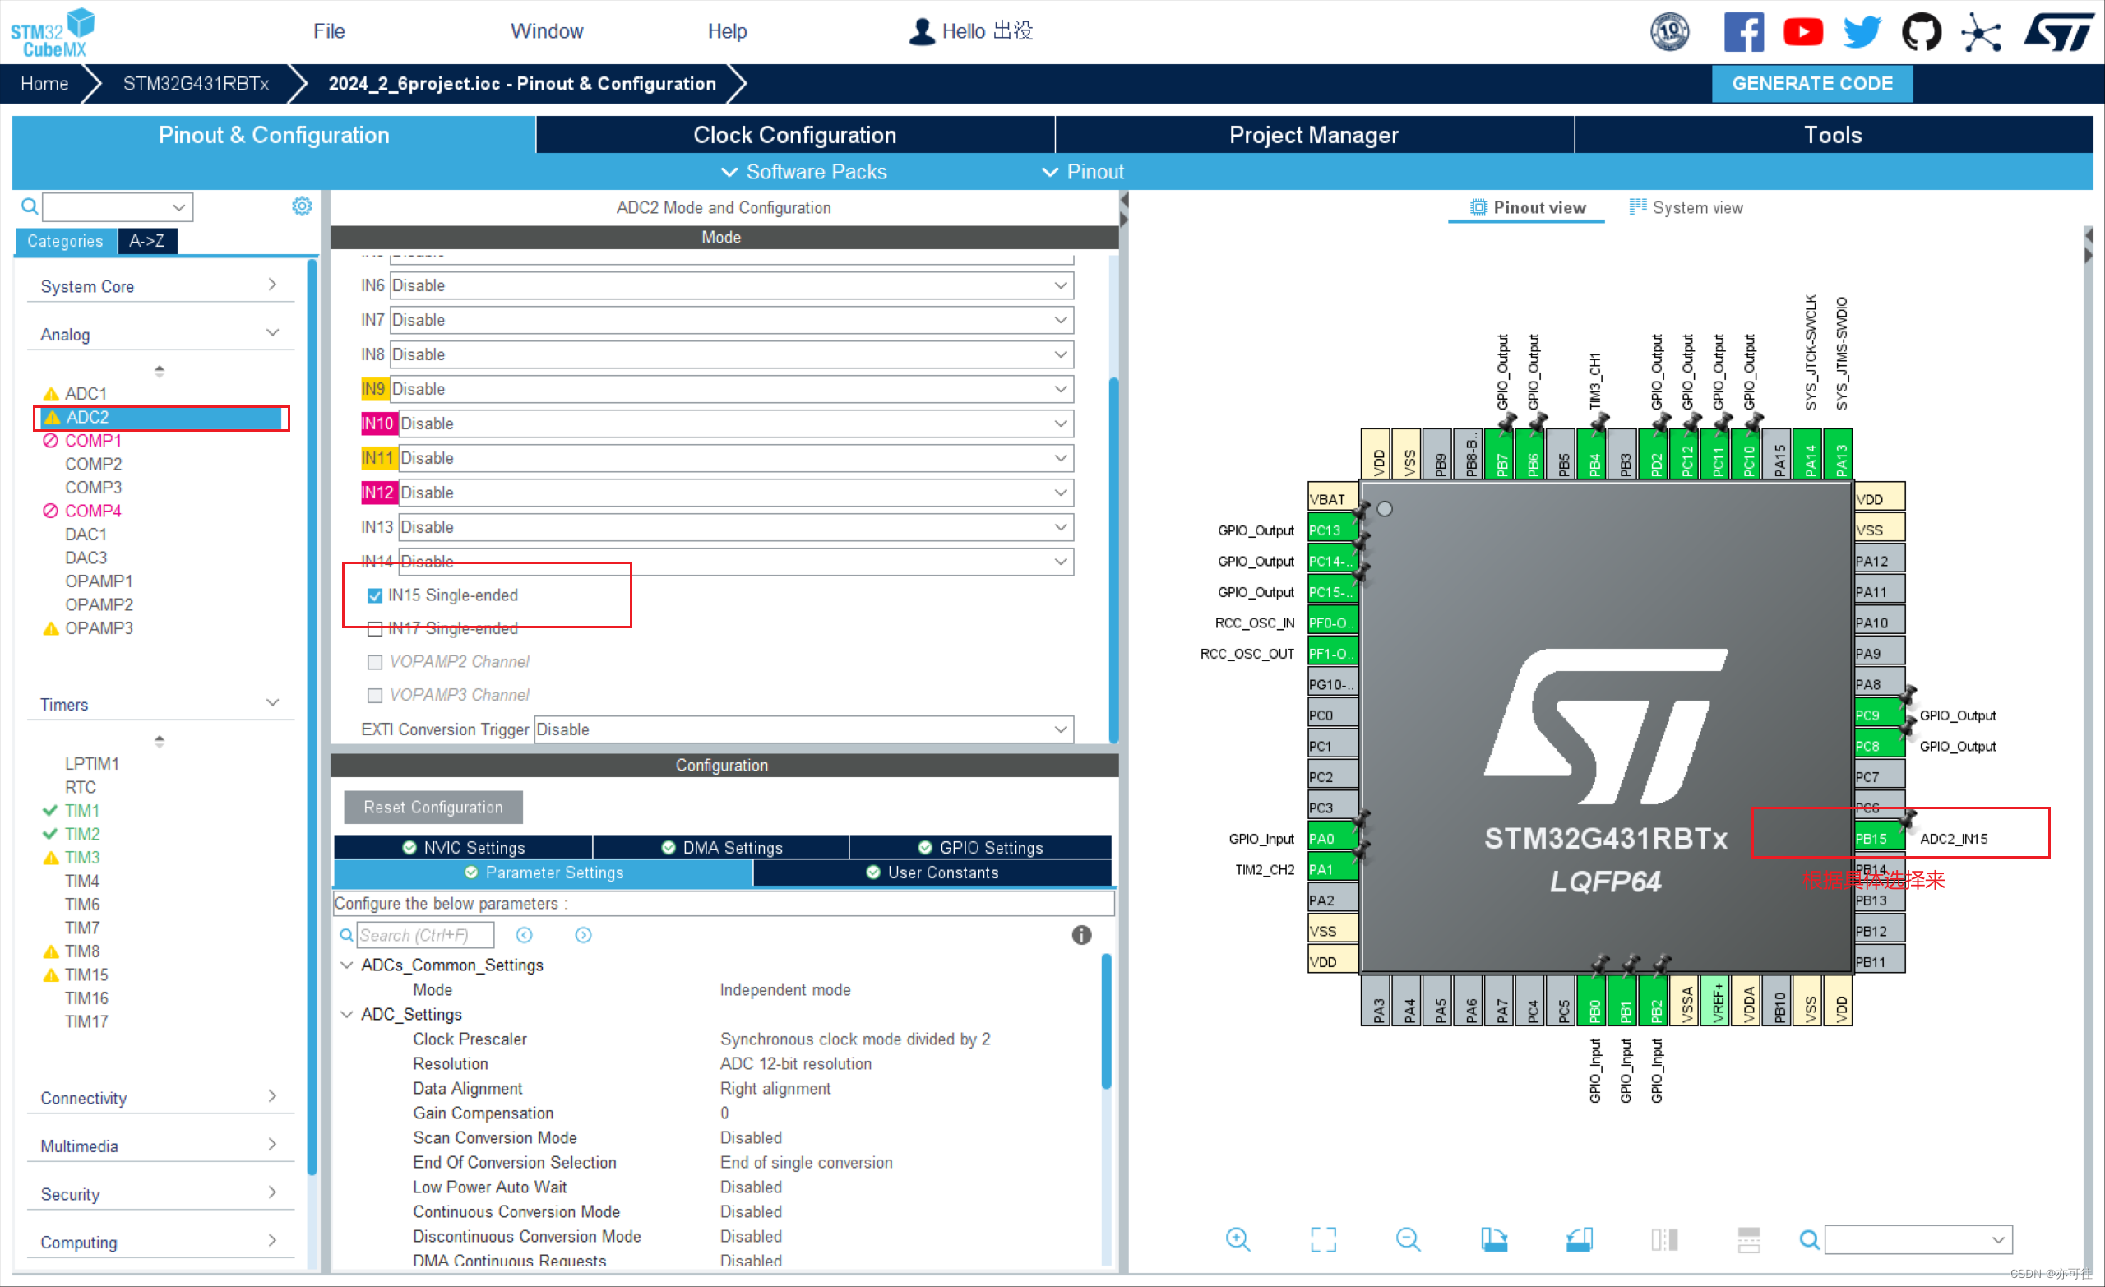Check IN17 Single-ended checkbox
The width and height of the screenshot is (2105, 1287).
[x=374, y=629]
